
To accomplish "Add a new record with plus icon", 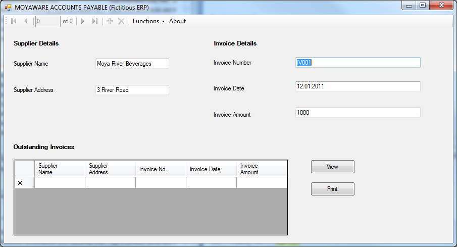I will click(x=110, y=21).
